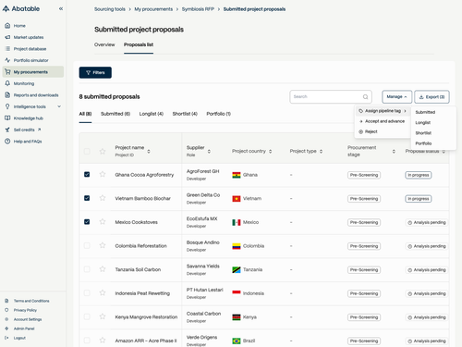Sort by Procurement stage column
Image resolution: width=462 pixels, height=347 pixels.
(394, 151)
